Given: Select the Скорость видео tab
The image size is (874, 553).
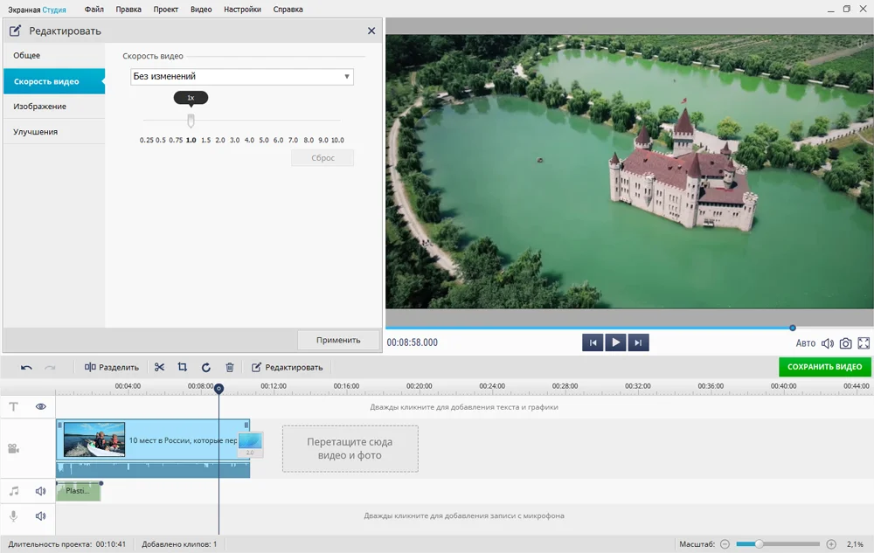Looking at the screenshot, I should (54, 81).
